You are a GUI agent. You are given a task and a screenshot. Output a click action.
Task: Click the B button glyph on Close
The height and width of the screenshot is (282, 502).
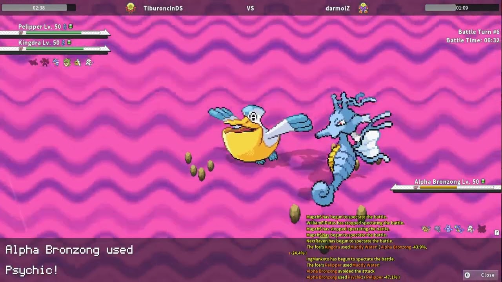click(467, 275)
